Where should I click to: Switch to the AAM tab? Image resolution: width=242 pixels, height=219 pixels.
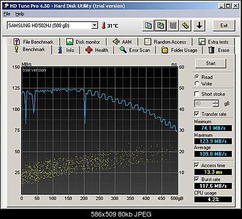click(x=122, y=42)
